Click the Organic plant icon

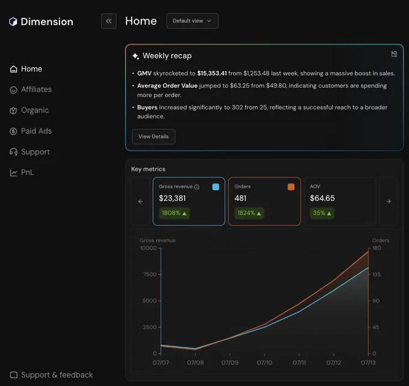click(x=13, y=111)
